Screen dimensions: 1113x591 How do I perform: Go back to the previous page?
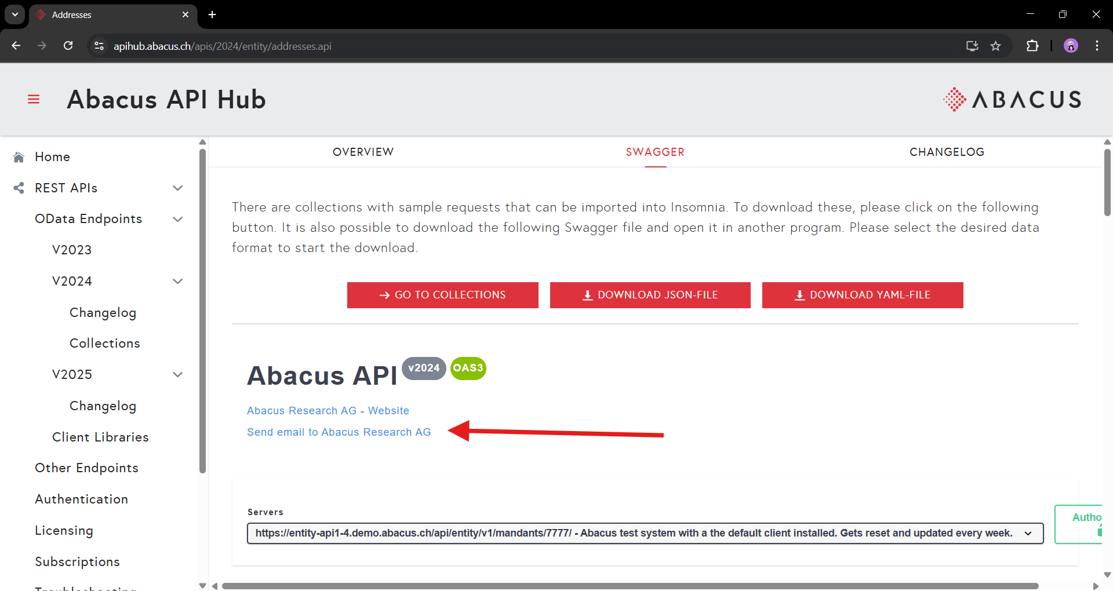pyautogui.click(x=16, y=46)
